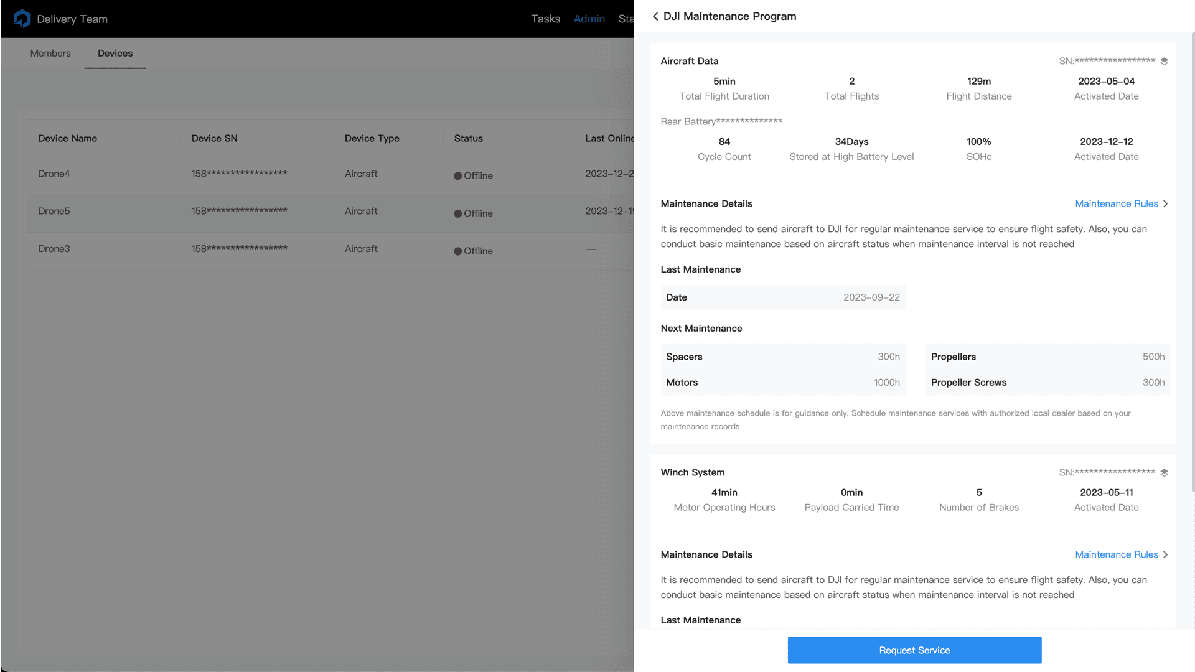Open the Aircraft Maintenance Rules link
This screenshot has width=1195, height=672.
click(x=1116, y=204)
